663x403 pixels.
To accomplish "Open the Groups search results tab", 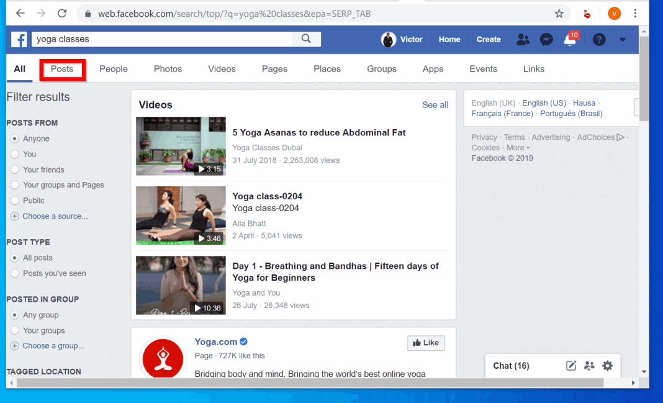I will coord(381,69).
